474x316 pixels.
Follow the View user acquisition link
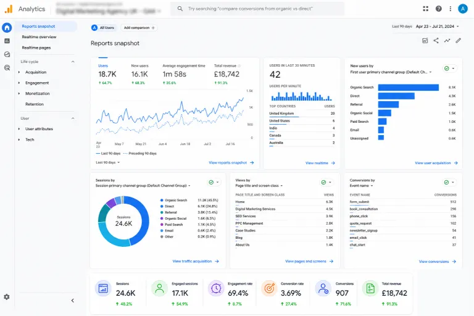coord(436,163)
